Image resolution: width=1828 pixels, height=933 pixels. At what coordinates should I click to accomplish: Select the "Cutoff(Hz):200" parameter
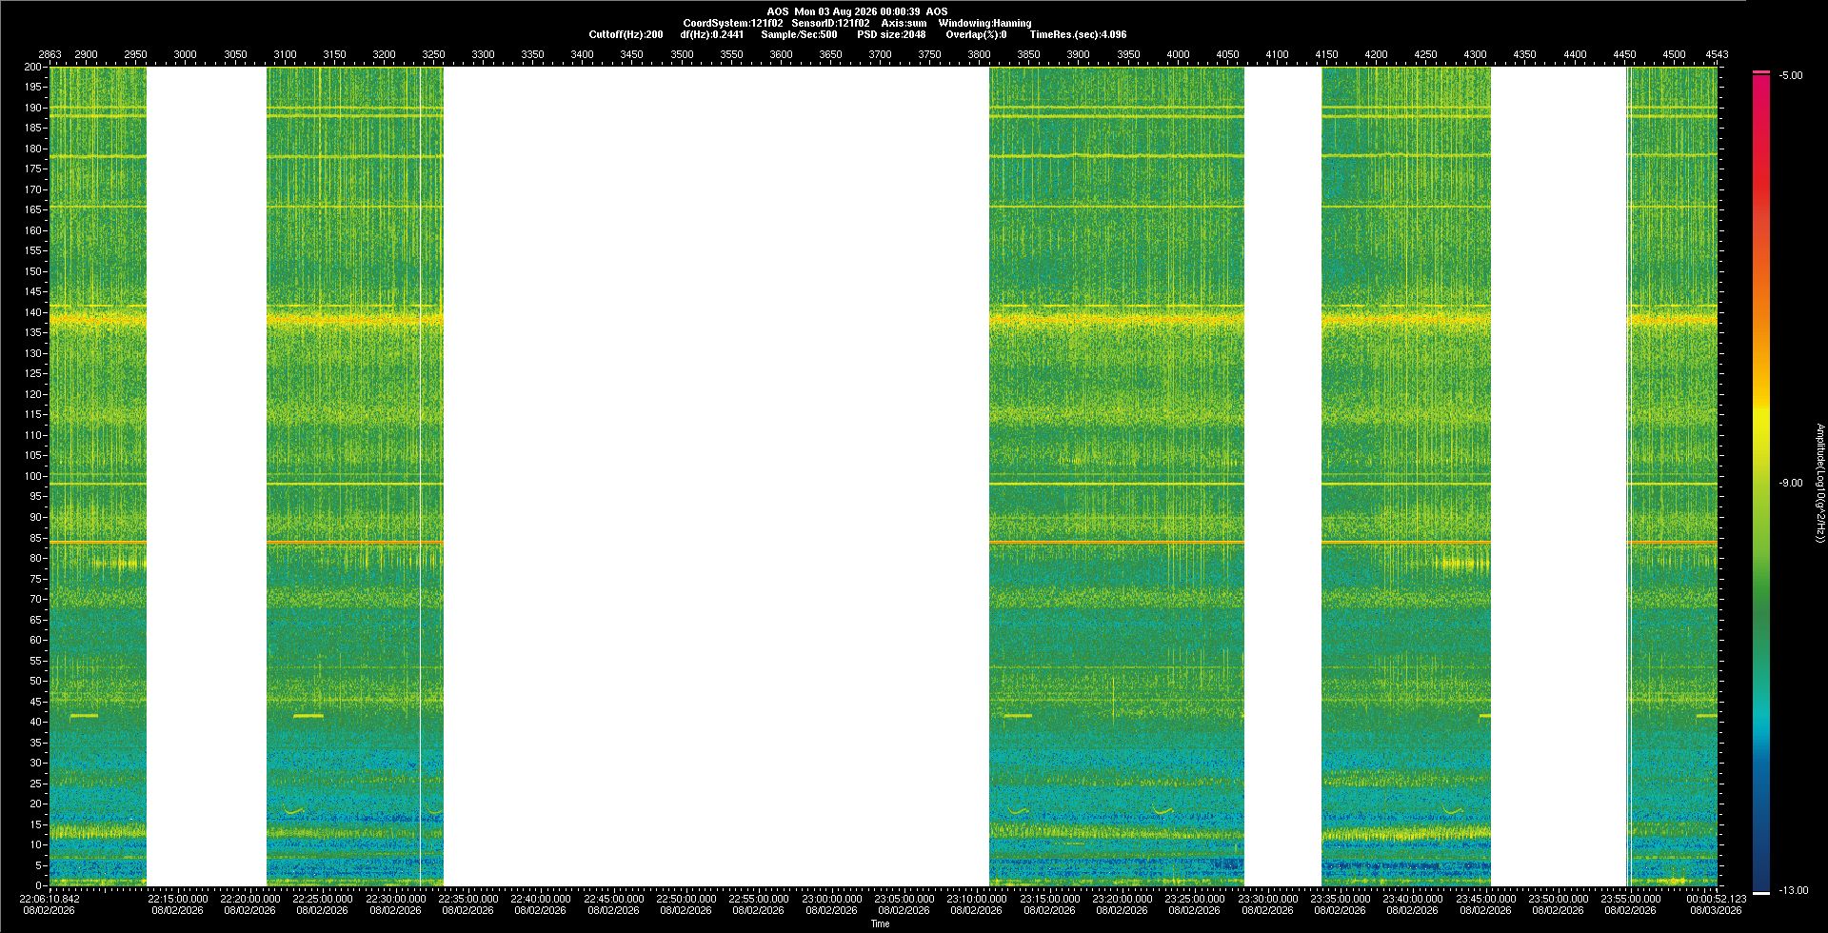tap(626, 34)
